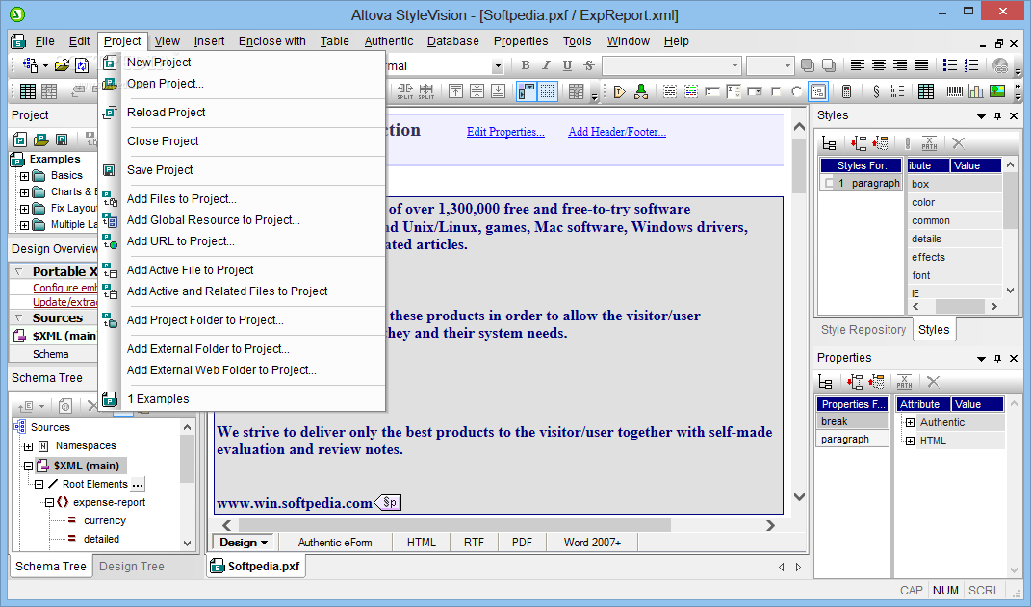This screenshot has height=607, width=1031.
Task: Click the Configure embedded link in Design Overview
Action: pyautogui.click(x=65, y=288)
